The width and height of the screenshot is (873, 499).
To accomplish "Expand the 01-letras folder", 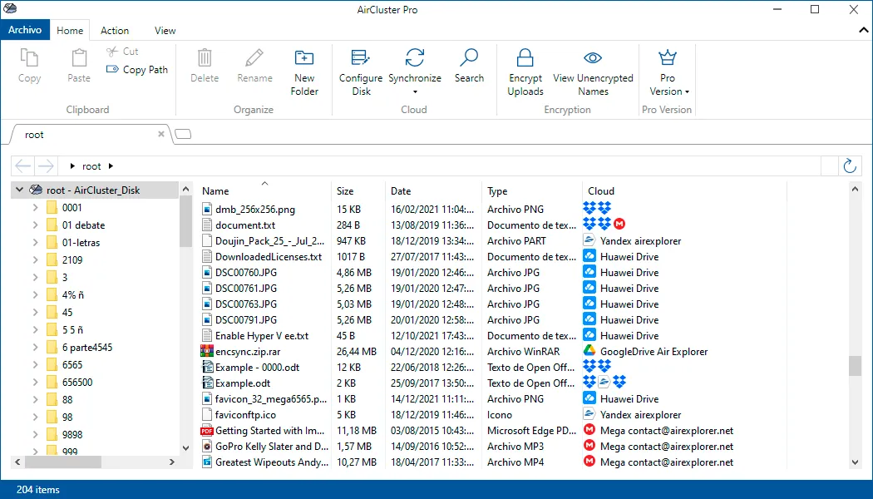I will pos(35,242).
